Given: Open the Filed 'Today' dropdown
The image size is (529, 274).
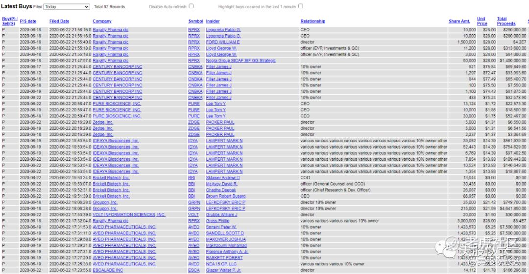Looking at the screenshot, I should [67, 7].
